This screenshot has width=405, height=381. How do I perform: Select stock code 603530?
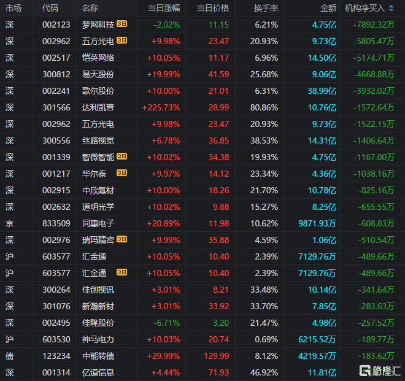(56, 339)
